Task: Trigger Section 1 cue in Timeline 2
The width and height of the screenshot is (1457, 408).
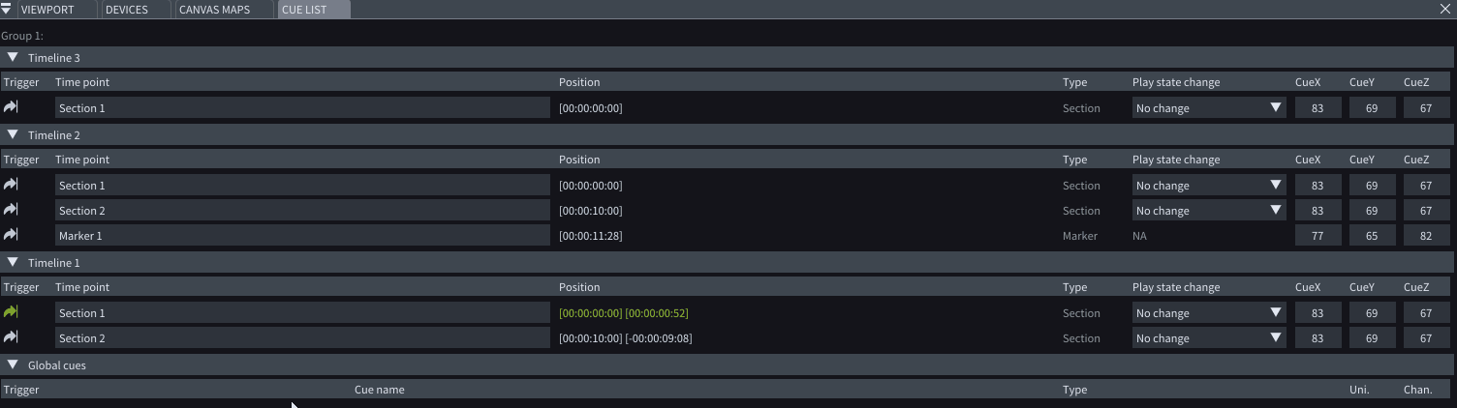Action: 11,185
